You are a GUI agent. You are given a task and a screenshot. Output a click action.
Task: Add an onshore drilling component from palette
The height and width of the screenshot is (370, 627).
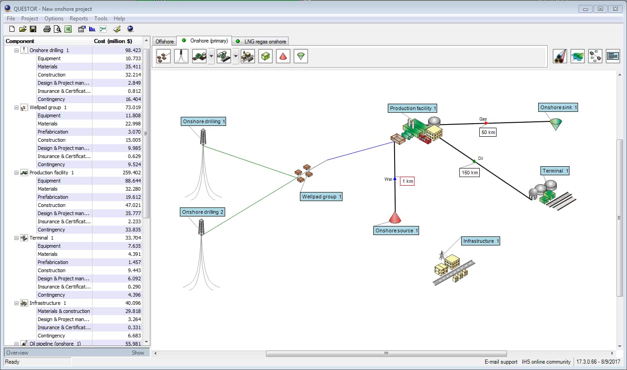(x=181, y=56)
